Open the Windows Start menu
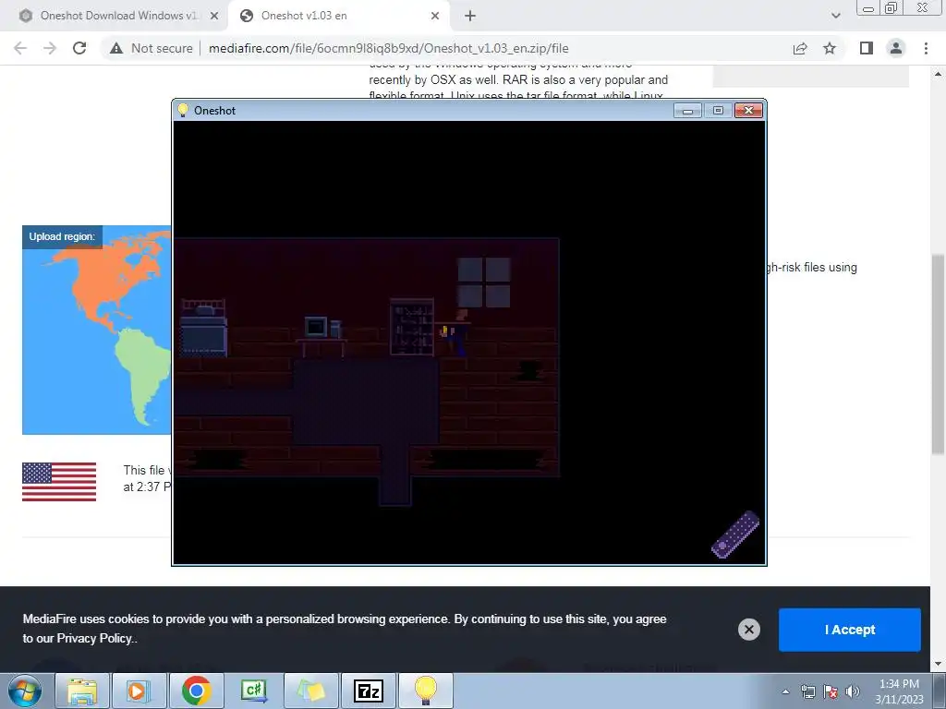 (x=25, y=691)
